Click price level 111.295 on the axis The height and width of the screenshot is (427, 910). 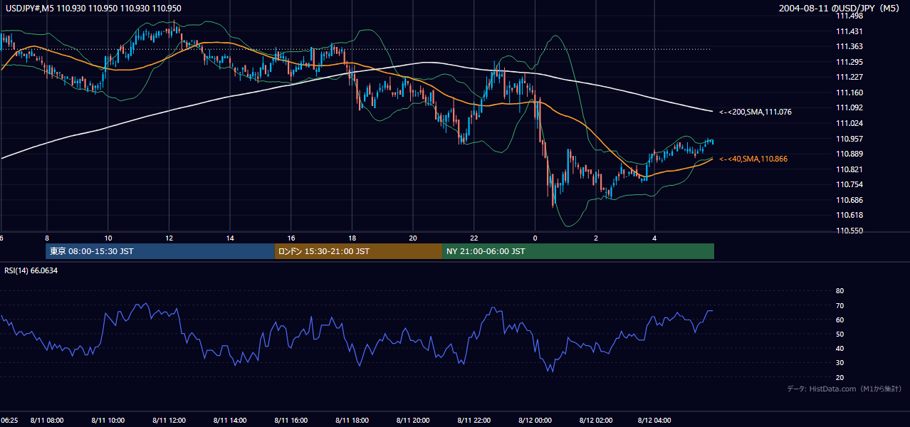click(x=849, y=62)
